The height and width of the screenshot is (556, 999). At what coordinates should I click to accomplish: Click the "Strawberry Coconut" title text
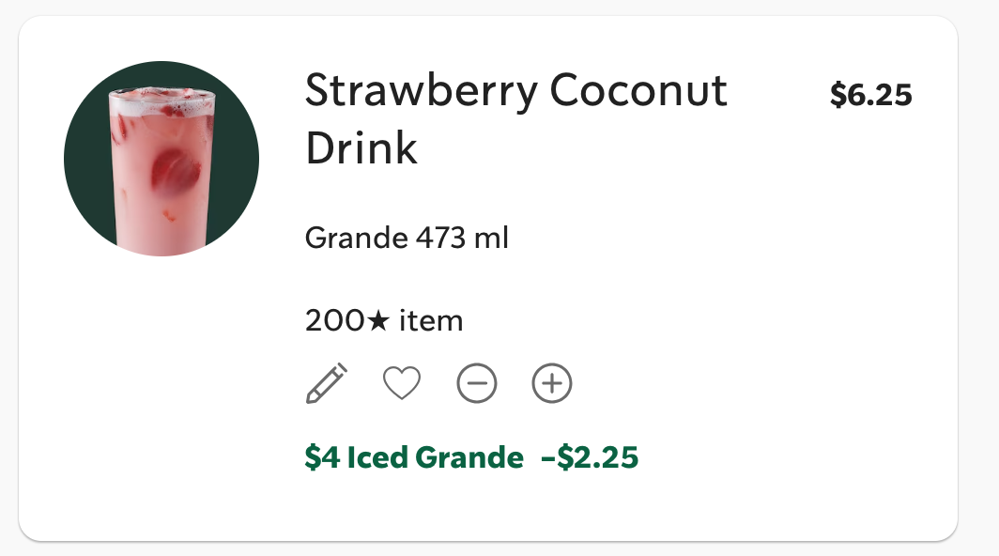point(516,90)
